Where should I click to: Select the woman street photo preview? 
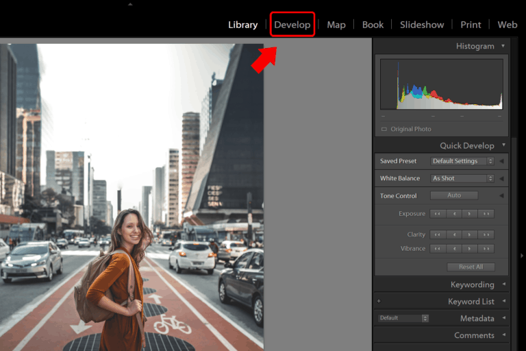[131, 197]
